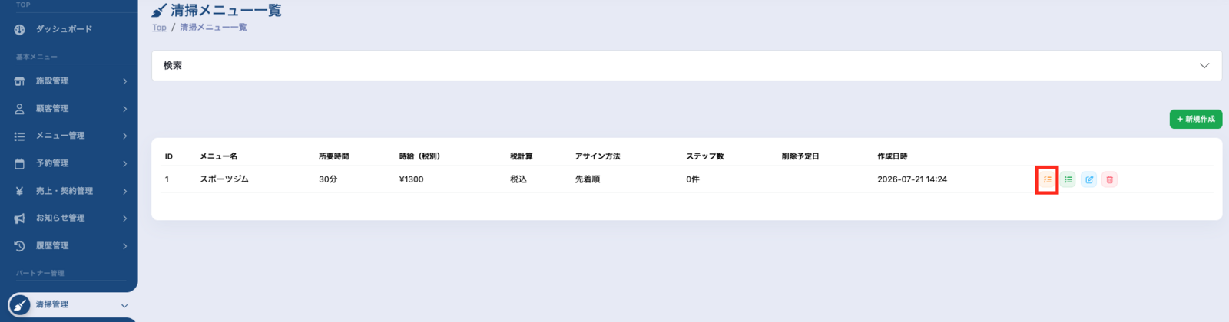Expand the メニュー管理 submenu arrow
The width and height of the screenshot is (1229, 322).
124,136
